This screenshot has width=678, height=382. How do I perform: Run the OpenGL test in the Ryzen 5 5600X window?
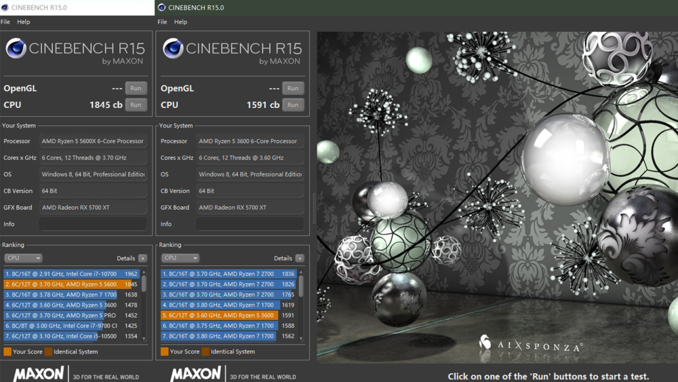[136, 88]
